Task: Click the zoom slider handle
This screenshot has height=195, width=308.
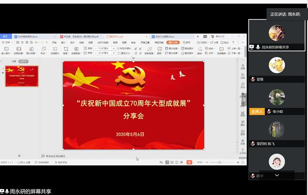Action: (x=220, y=162)
